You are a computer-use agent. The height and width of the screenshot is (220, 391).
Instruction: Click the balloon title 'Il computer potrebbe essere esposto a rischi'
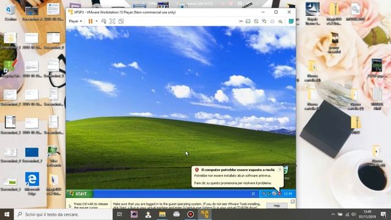pyautogui.click(x=238, y=170)
